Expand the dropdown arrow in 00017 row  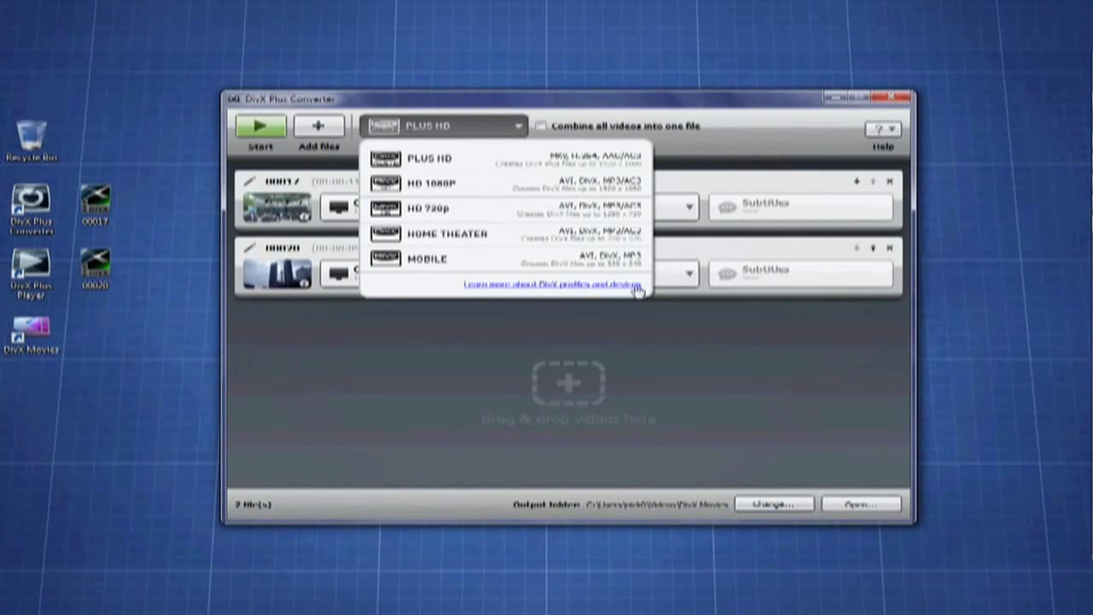point(689,208)
